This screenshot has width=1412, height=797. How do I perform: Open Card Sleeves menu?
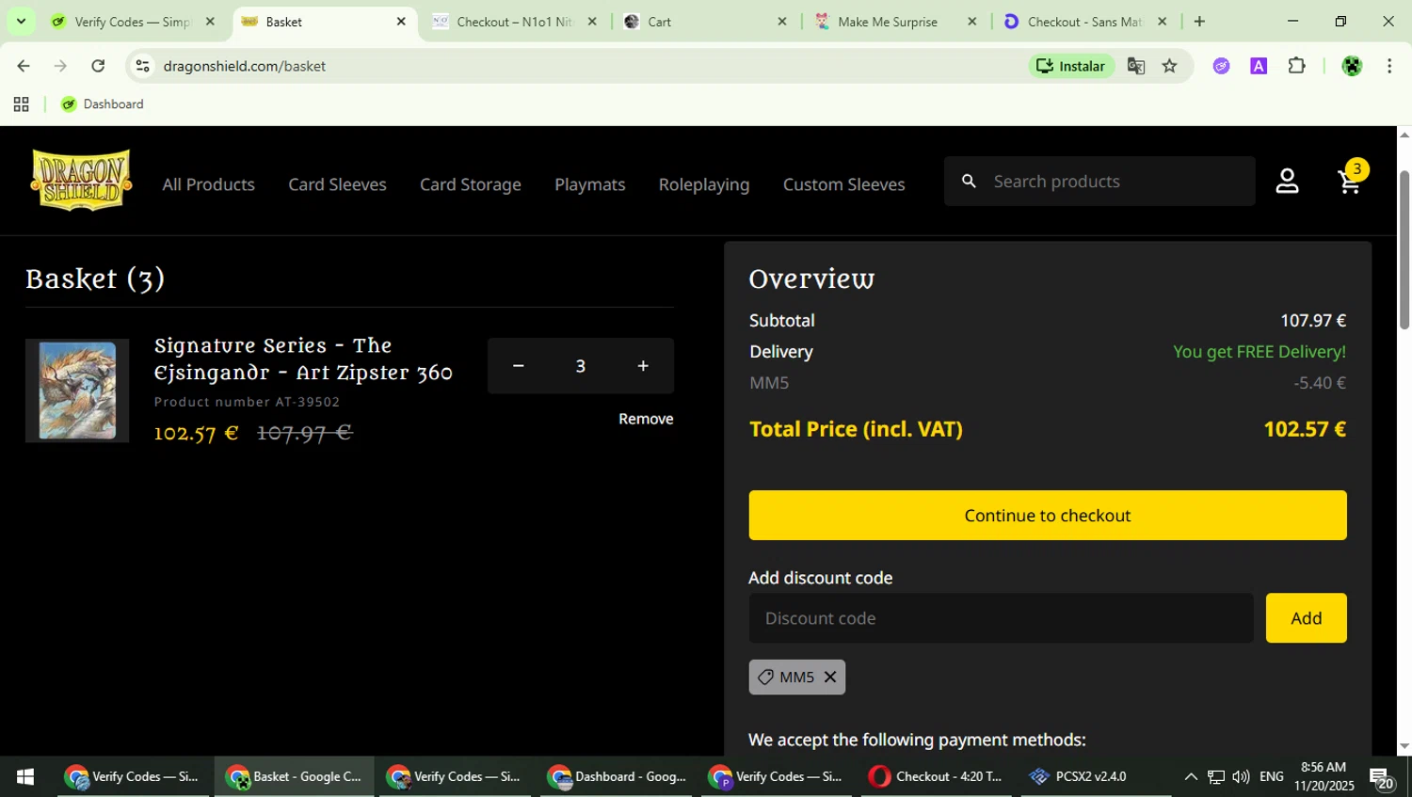tap(337, 184)
